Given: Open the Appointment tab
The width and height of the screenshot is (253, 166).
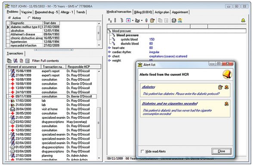Looking at the screenshot, I should [180, 12].
